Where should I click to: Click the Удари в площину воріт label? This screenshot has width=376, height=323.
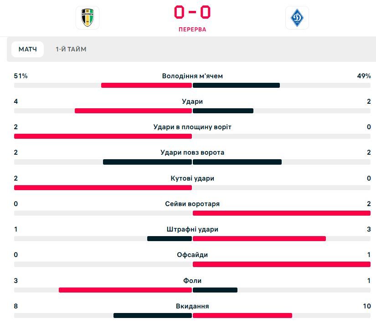(192, 127)
